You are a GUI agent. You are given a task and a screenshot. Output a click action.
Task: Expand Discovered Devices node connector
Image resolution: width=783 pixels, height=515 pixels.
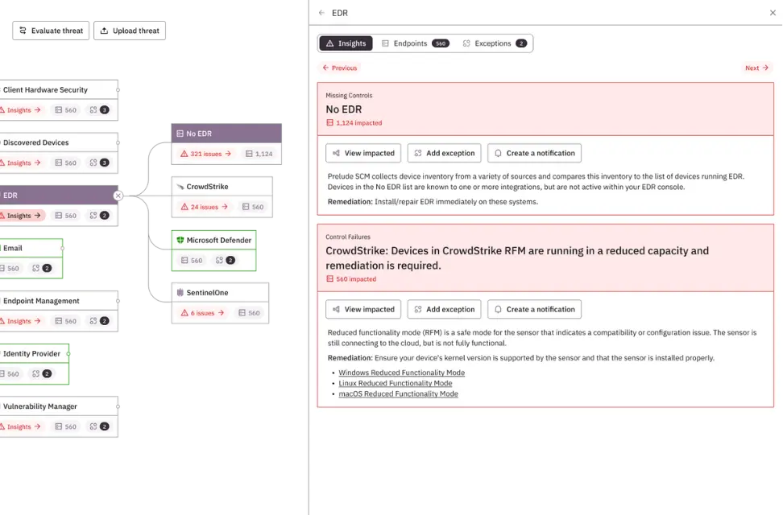pos(118,142)
